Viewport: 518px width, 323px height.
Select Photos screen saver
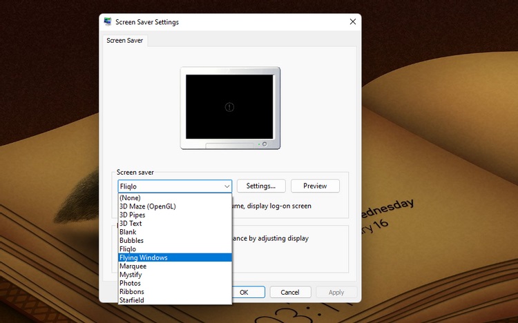coord(175,284)
